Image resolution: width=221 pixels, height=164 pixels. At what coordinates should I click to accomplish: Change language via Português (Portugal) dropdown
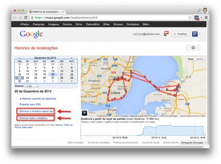pyautogui.click(x=193, y=143)
